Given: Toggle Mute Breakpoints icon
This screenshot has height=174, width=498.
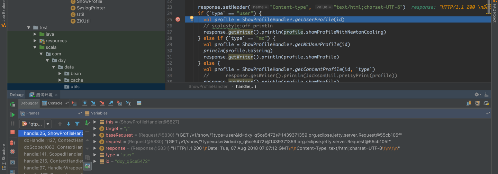Looking at the screenshot, I should point(12,152).
